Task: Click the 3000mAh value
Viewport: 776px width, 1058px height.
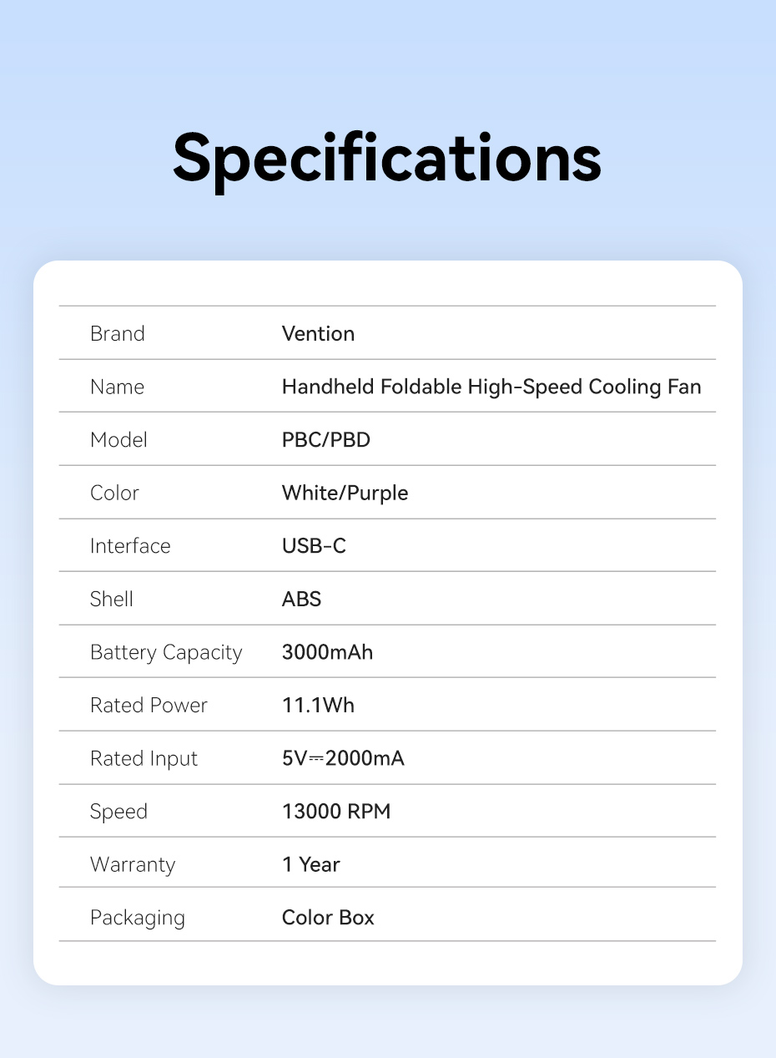Action: coord(327,652)
